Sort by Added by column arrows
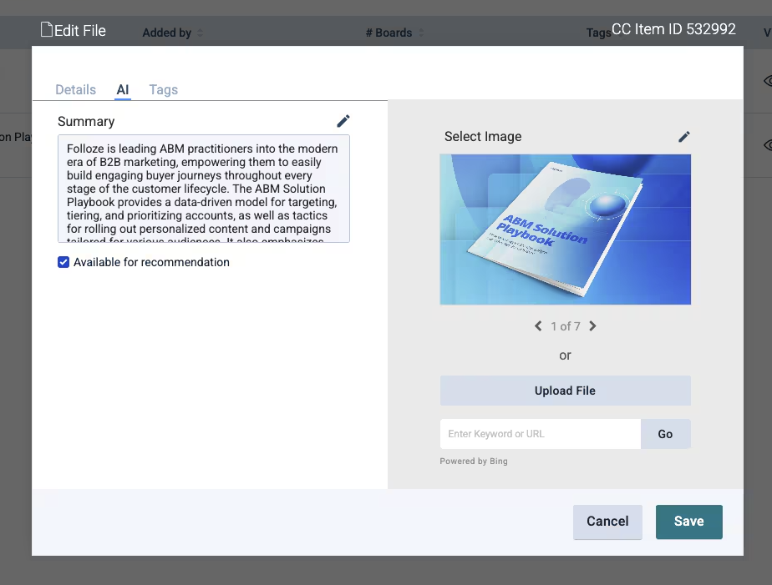Screen dimensions: 772x585 [x=200, y=33]
